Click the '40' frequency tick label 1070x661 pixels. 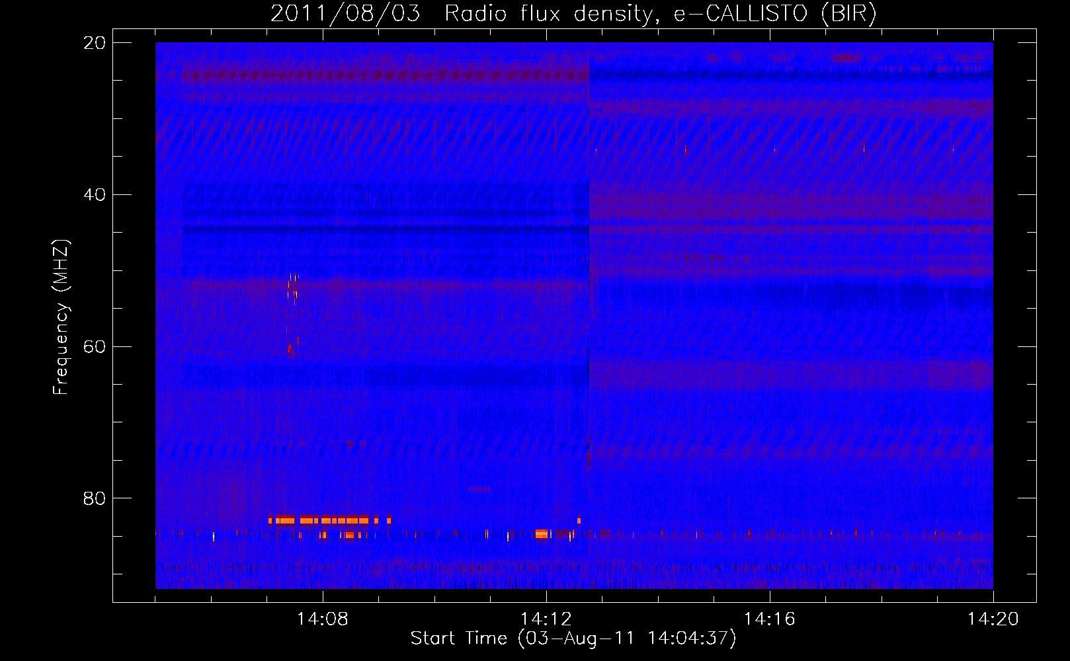point(95,194)
